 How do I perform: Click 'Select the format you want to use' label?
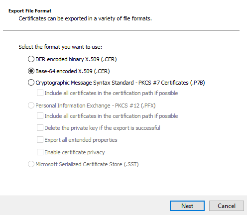(60, 47)
